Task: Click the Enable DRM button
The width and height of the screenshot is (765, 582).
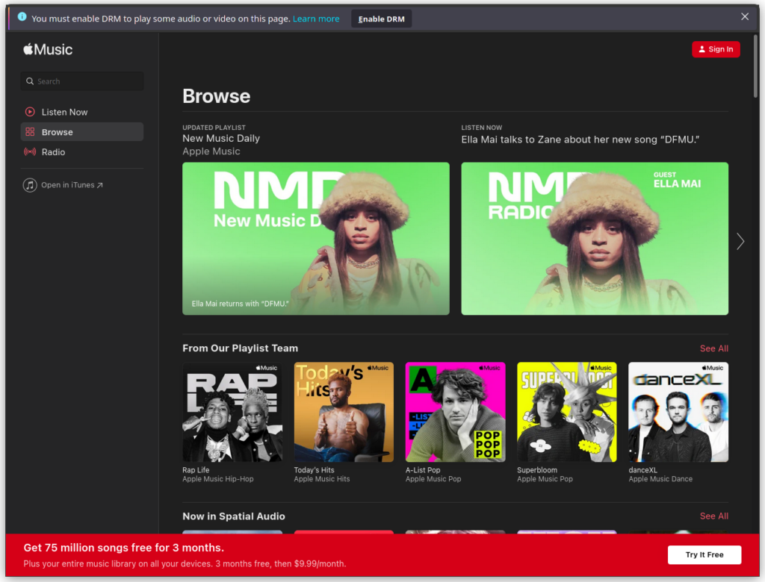Action: (x=382, y=19)
